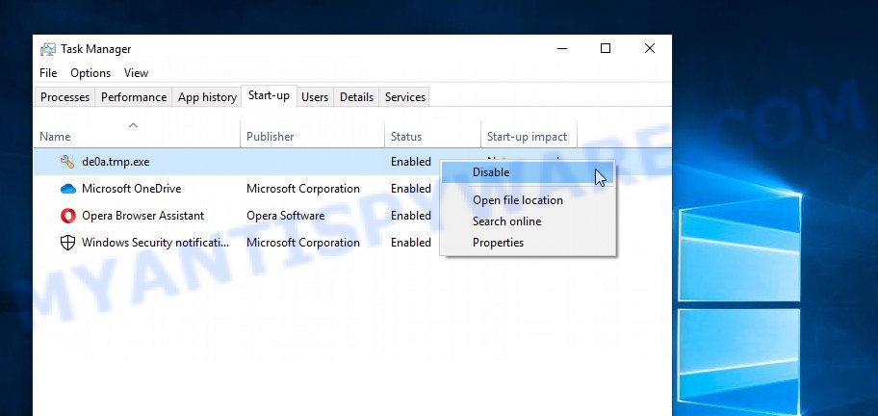Select the Start-up tab
878x416 pixels.
269,95
